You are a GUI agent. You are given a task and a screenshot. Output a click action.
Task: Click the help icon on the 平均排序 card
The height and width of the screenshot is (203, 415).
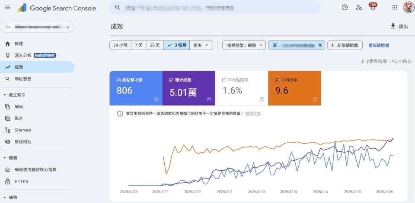tap(314, 99)
